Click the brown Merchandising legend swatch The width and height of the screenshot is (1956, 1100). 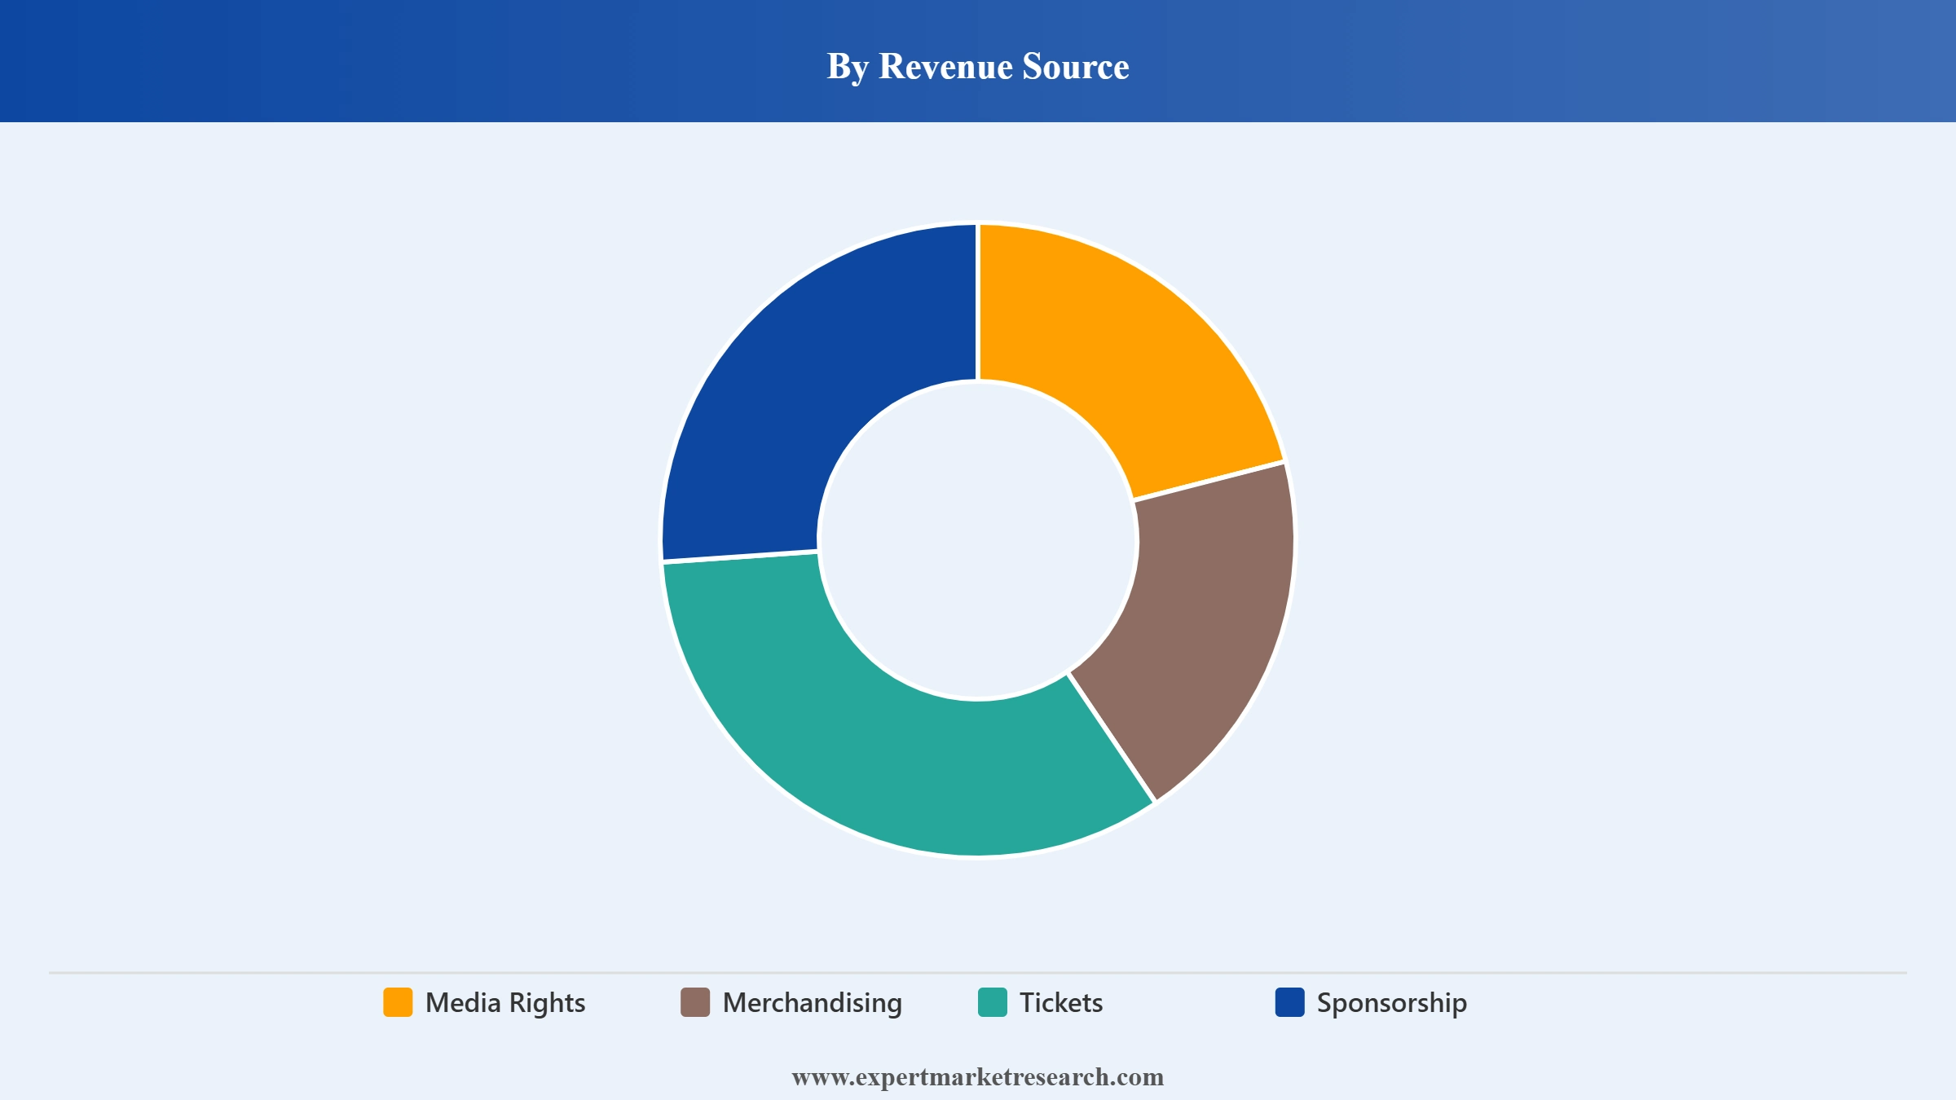coord(695,1002)
